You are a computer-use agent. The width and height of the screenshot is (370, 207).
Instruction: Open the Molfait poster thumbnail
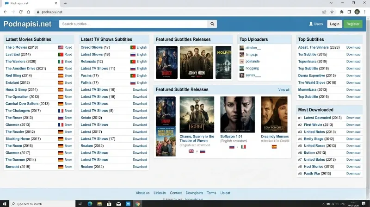tap(223, 63)
